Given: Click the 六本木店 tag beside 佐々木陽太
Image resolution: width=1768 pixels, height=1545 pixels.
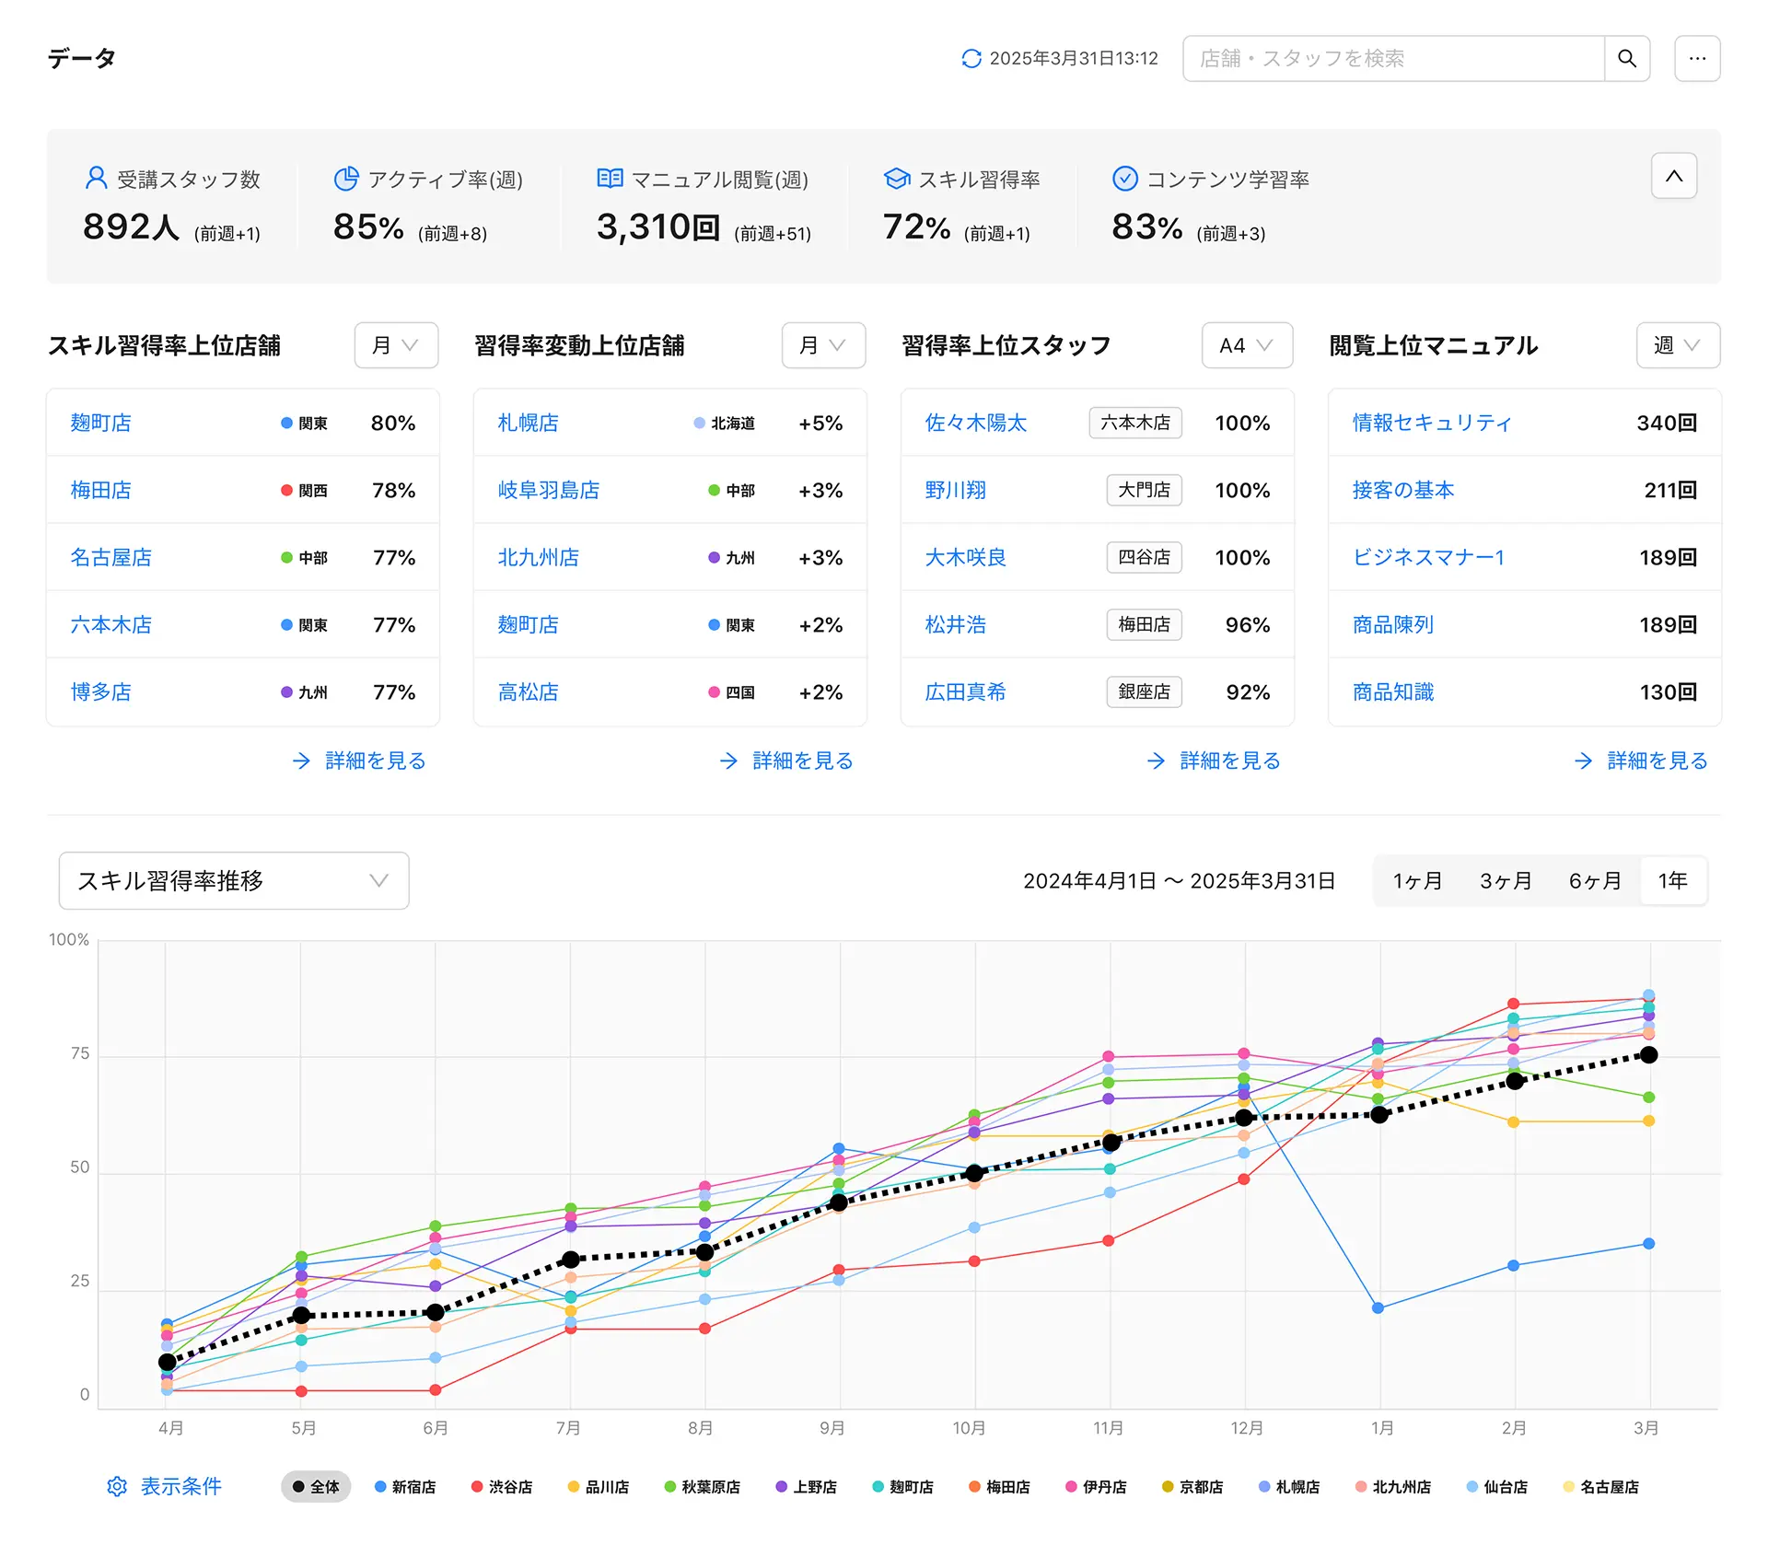Looking at the screenshot, I should (x=1135, y=423).
